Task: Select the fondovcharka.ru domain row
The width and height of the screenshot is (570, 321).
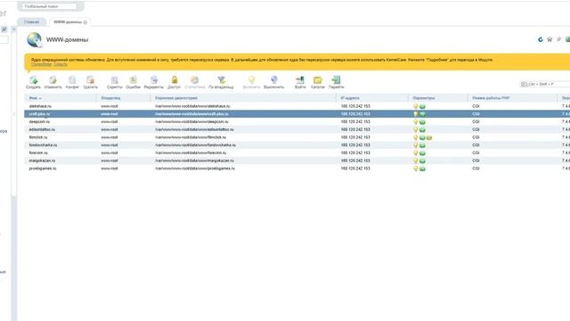Action: click(297, 145)
